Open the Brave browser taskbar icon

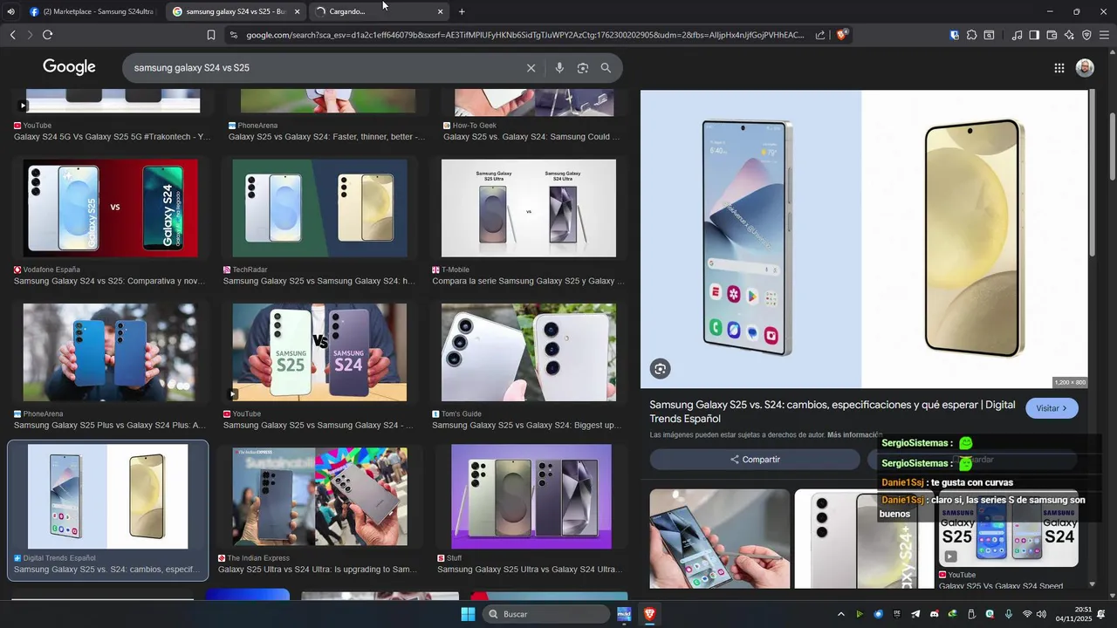[649, 614]
